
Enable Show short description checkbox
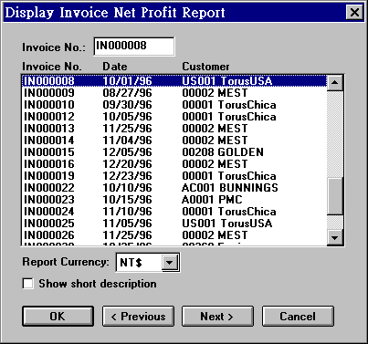click(x=28, y=284)
